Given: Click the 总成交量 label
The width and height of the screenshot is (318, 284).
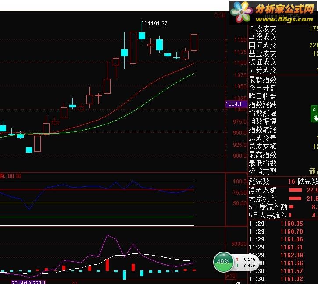Looking at the screenshot, I should (x=262, y=138).
